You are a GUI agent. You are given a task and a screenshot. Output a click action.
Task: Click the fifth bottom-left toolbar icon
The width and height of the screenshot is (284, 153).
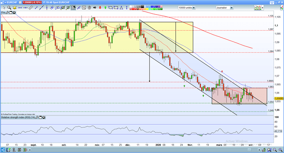(25, 150)
